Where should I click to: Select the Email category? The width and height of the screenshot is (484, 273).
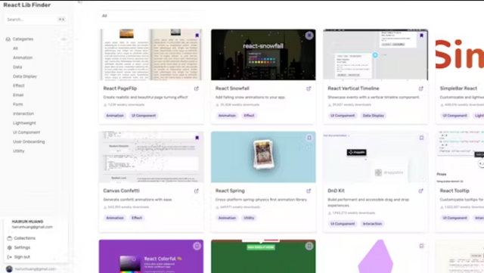pos(18,95)
